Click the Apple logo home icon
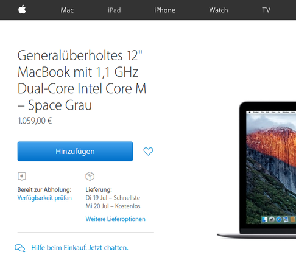 22,10
